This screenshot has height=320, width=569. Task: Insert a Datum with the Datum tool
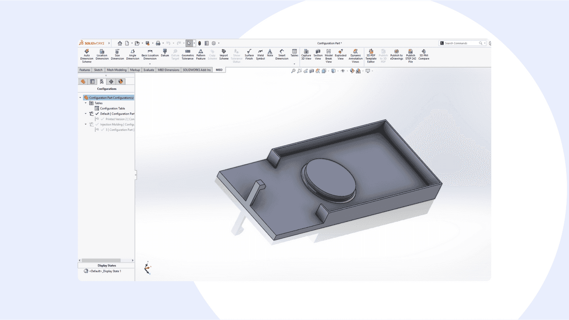point(165,53)
